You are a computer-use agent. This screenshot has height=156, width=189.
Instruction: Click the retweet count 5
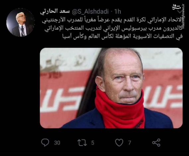tap(93, 143)
